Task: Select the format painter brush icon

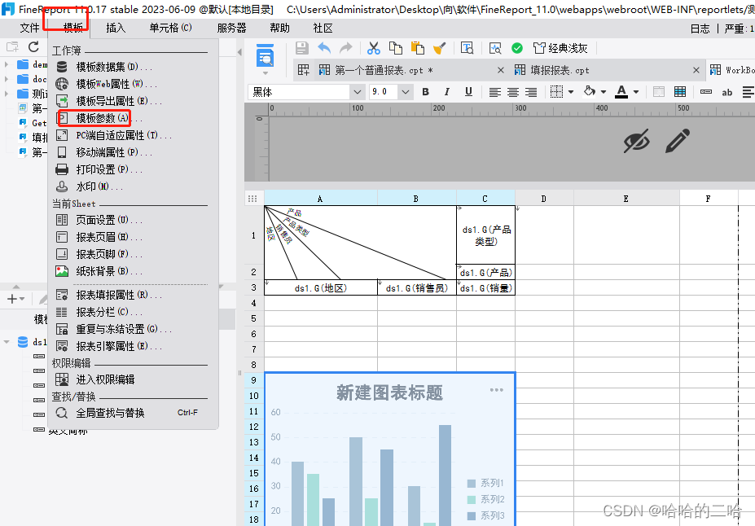Action: click(x=437, y=49)
